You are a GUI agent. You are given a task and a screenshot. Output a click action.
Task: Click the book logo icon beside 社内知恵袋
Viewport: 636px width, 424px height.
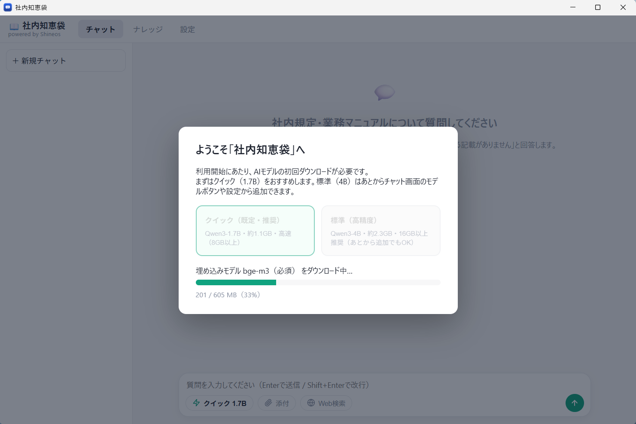point(14,26)
